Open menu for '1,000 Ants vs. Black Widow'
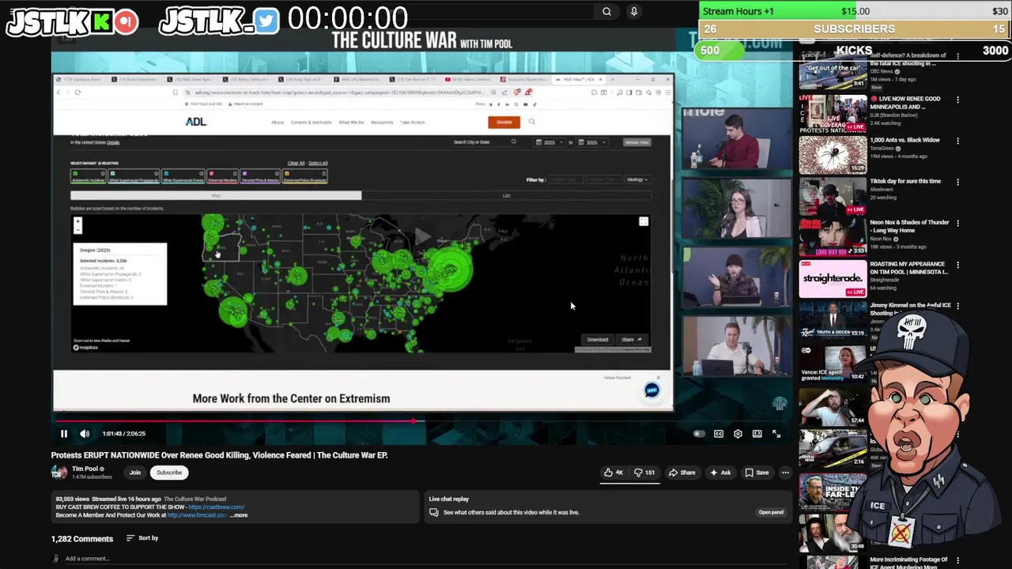Image resolution: width=1012 pixels, height=569 pixels. pos(957,141)
